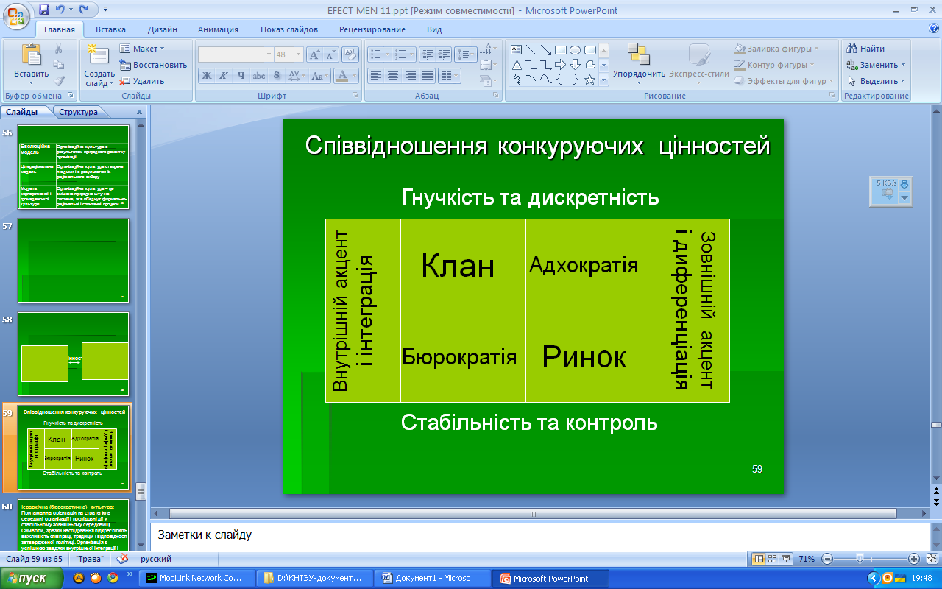Open the font color dropdown arrow
The image size is (942, 589).
pyautogui.click(x=353, y=75)
